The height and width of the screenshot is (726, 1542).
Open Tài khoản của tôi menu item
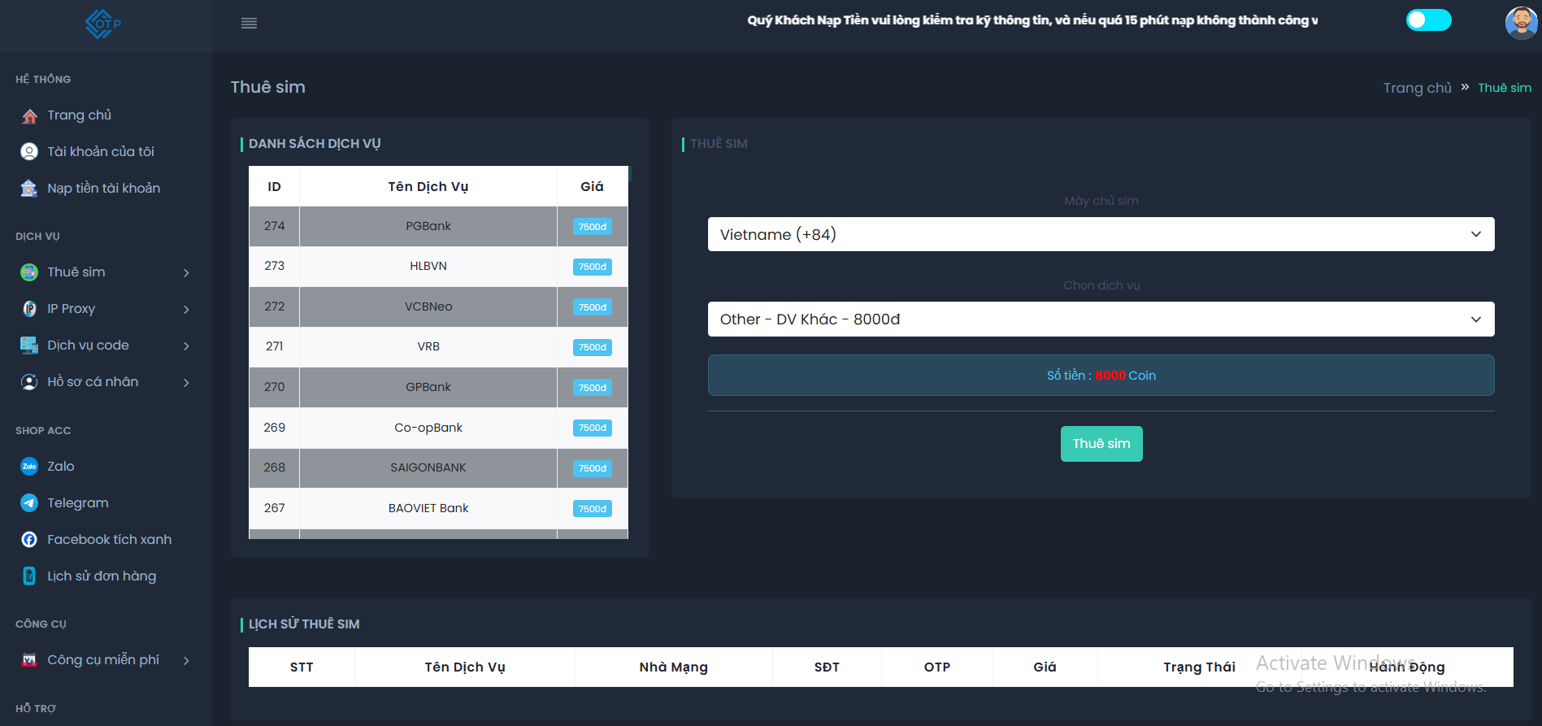point(100,152)
